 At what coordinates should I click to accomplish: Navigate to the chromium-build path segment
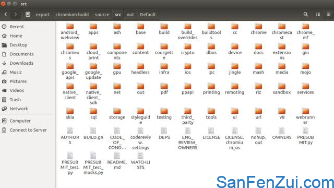[x=72, y=15]
